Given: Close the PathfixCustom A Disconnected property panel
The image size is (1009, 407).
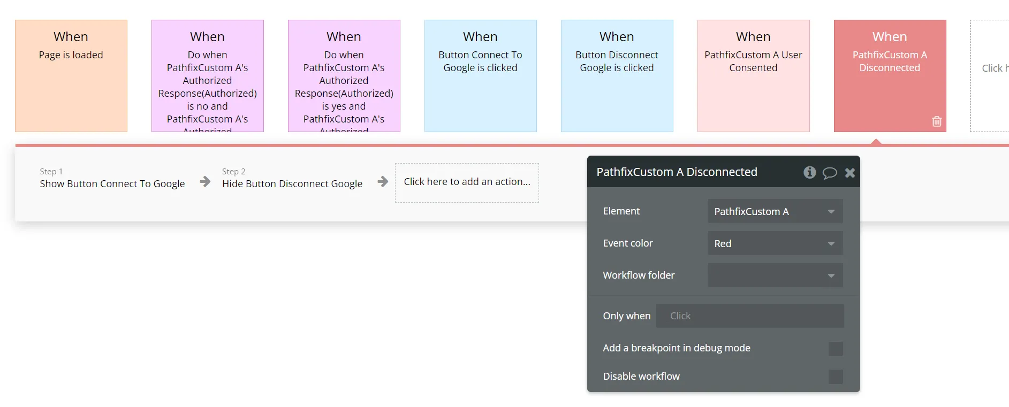Looking at the screenshot, I should tap(850, 173).
